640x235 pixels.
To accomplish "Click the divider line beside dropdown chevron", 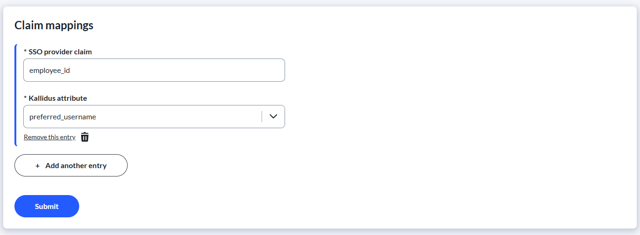I will pos(262,117).
